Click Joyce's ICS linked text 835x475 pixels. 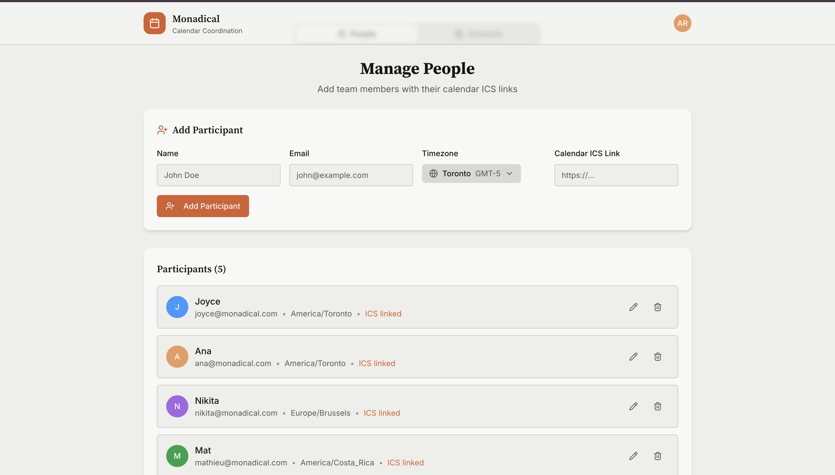(383, 314)
